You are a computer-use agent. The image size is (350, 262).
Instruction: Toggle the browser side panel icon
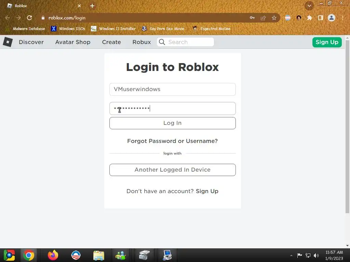click(x=321, y=18)
